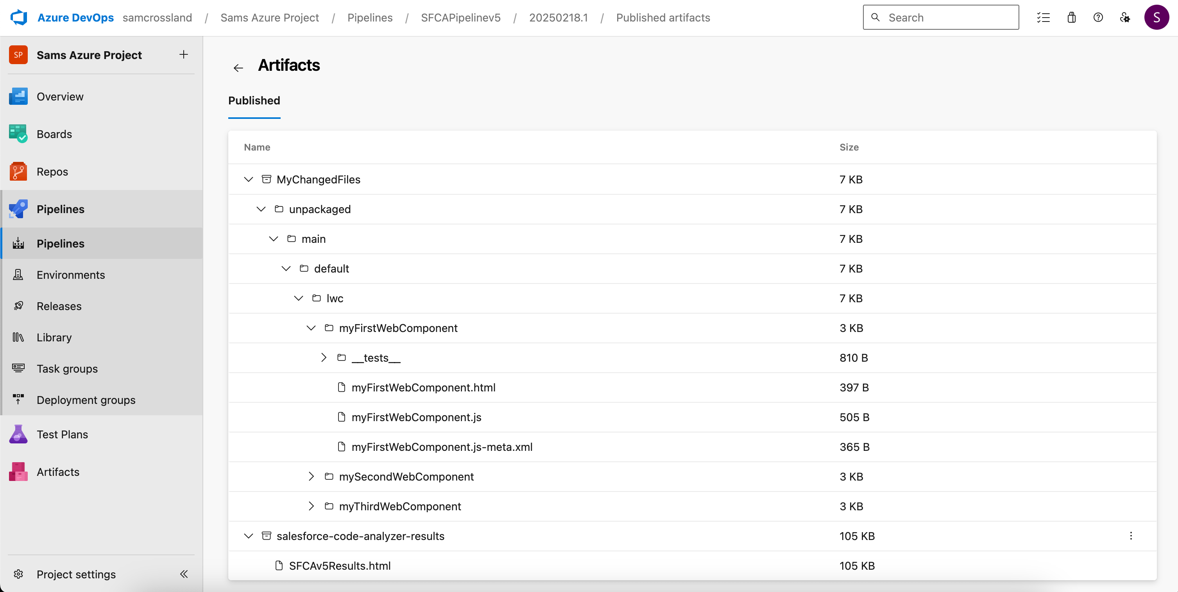The height and width of the screenshot is (592, 1178).
Task: Click the 397 B size value
Action: click(854, 387)
